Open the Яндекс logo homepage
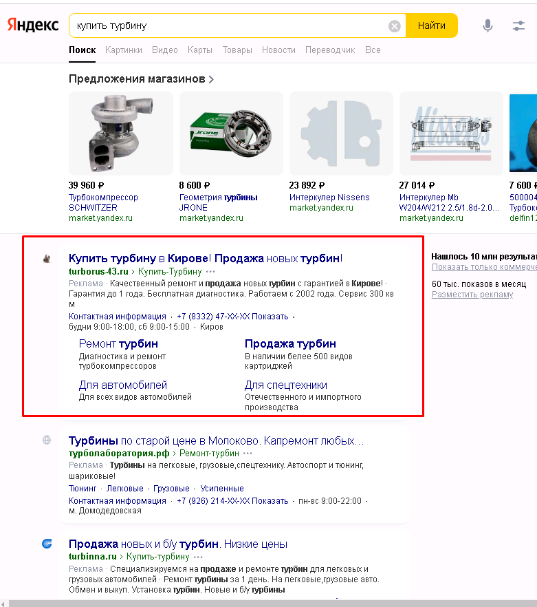 pos(33,25)
